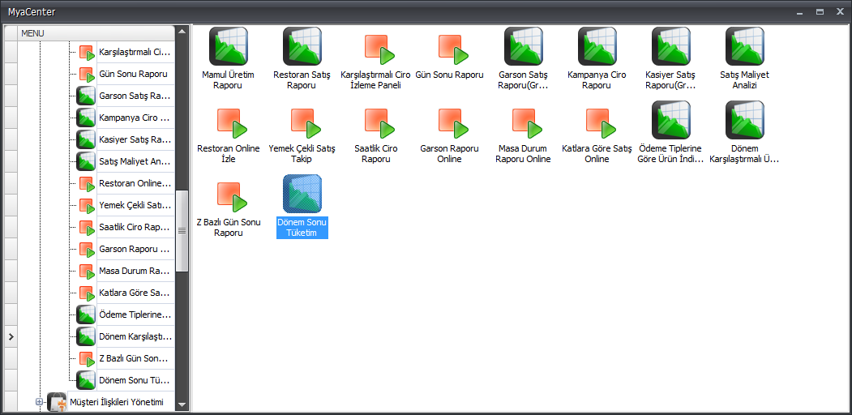Click tree scrollbar down arrow
852x415 pixels.
pyautogui.click(x=182, y=404)
